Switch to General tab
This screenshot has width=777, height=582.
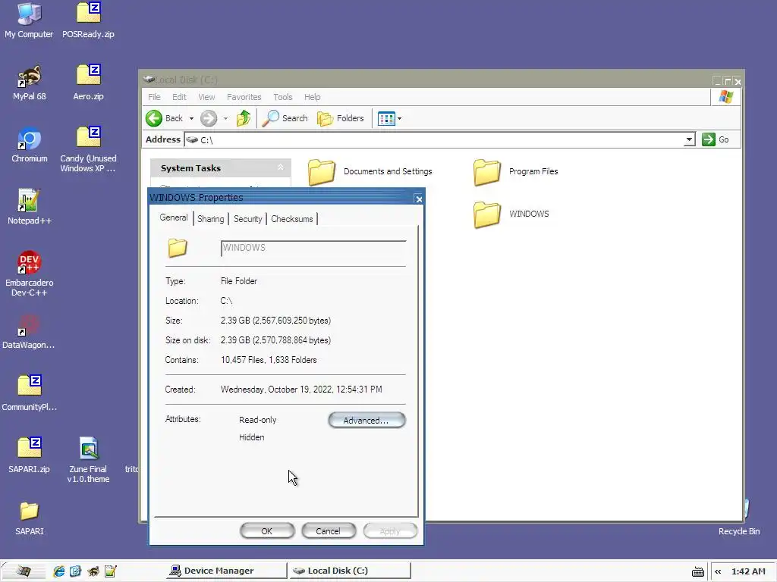click(174, 217)
